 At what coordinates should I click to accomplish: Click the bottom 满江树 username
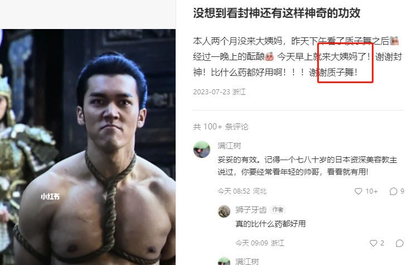tap(247, 262)
